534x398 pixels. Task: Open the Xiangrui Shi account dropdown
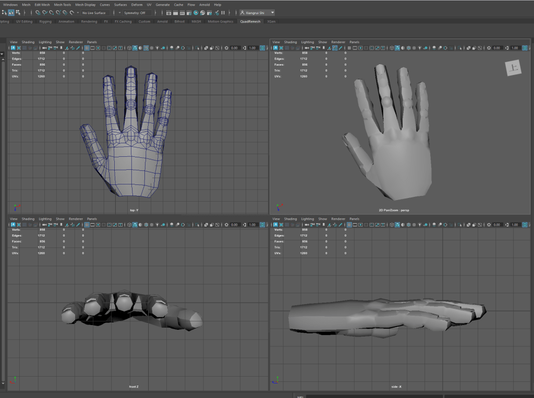257,13
